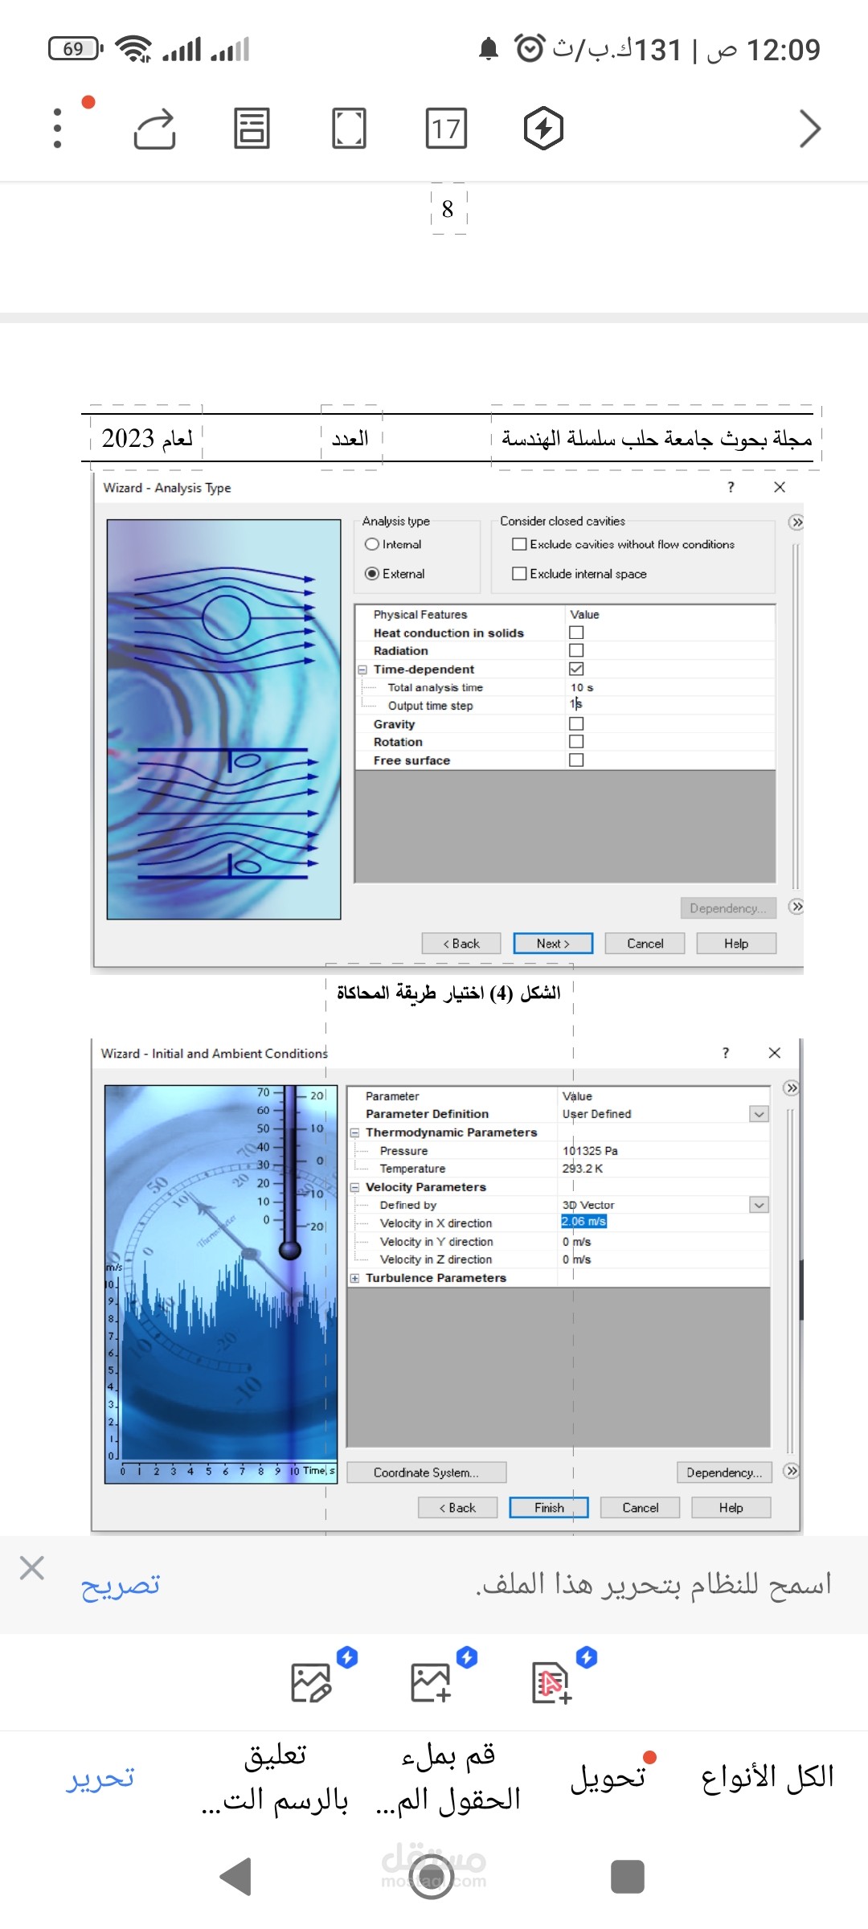Check Exclude internal space
868x1929 pixels.
(519, 574)
